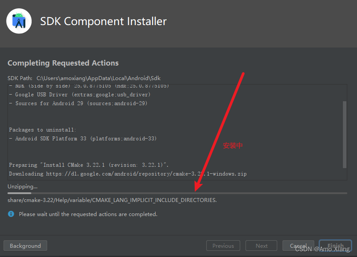Click the NDK (Side by side) log line
Image resolution: width=357 pixels, height=257 pixels.
point(89,86)
